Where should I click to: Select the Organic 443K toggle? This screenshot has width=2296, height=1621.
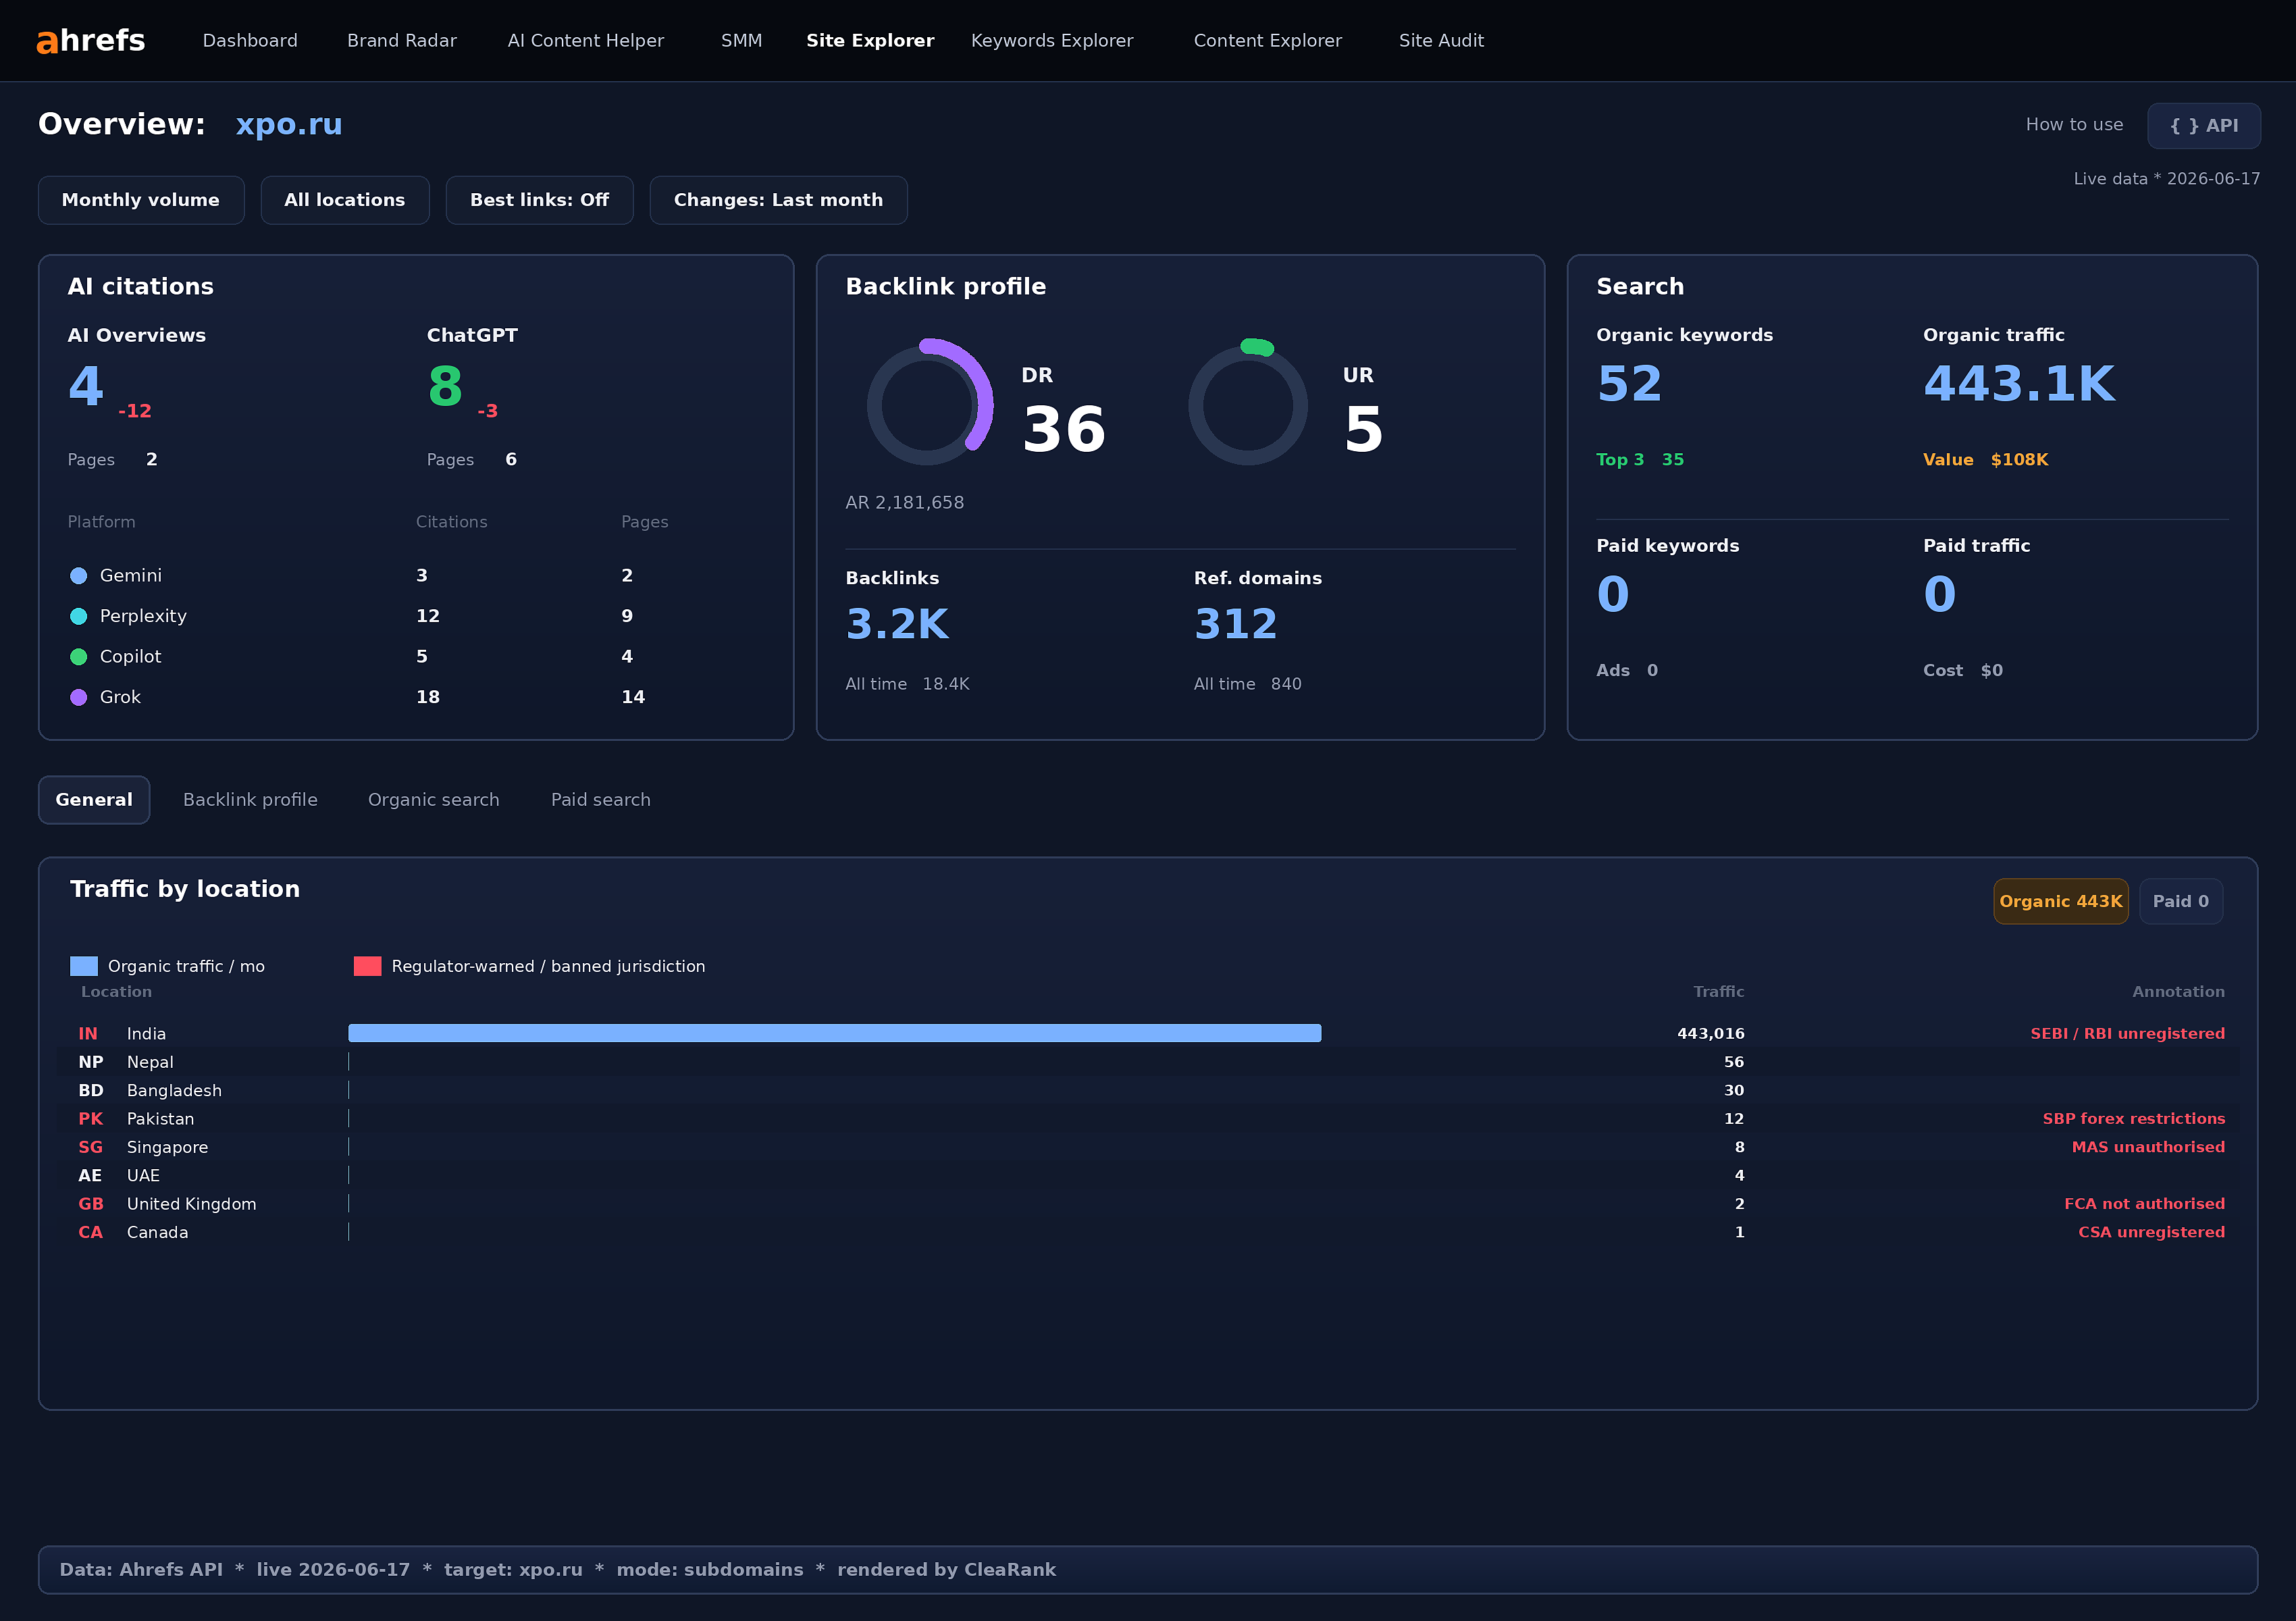tap(2061, 902)
